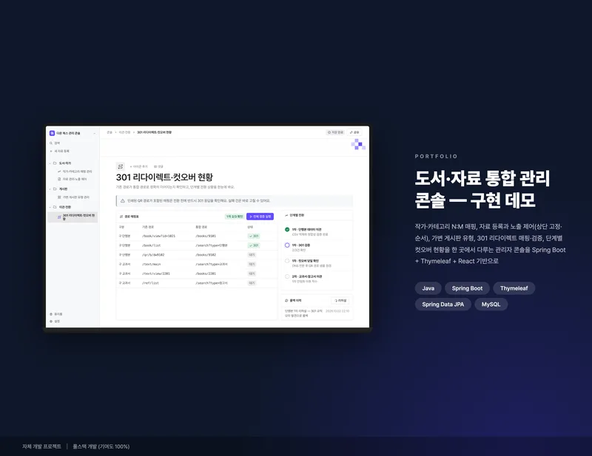This screenshot has height=456, width=592.
Task: Open the material exposure control page
Action: pos(73,179)
